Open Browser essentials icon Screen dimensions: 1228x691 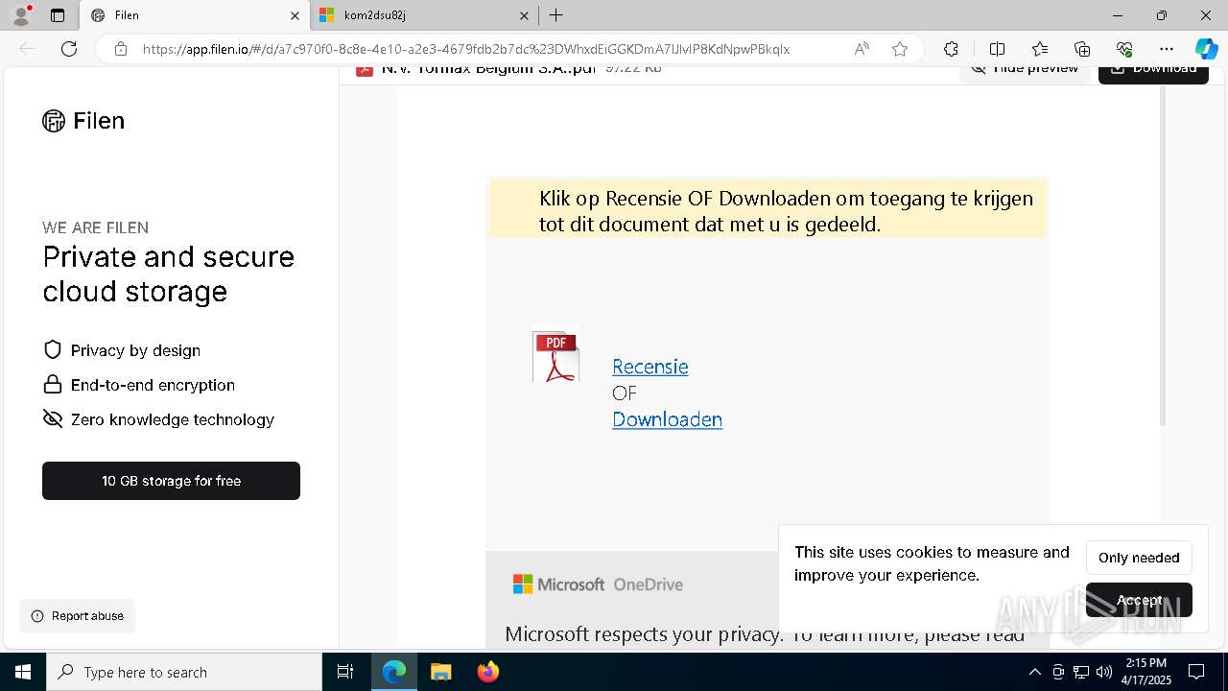click(1124, 49)
